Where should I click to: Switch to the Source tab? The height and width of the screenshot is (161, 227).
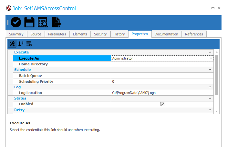click(36, 34)
